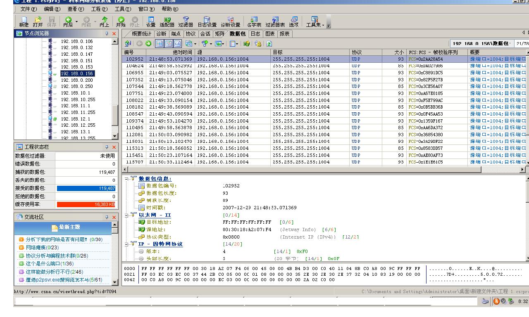Open the 工具集 dropdown arrow
The image size is (529, 317).
pyautogui.click(x=324, y=25)
